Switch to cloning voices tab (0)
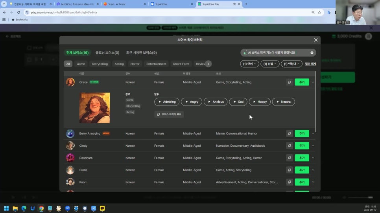380x213 pixels. [x=107, y=53]
